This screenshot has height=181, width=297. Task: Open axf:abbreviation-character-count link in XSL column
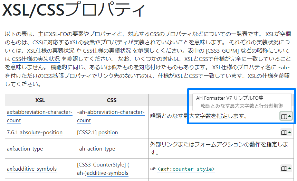point(40,116)
